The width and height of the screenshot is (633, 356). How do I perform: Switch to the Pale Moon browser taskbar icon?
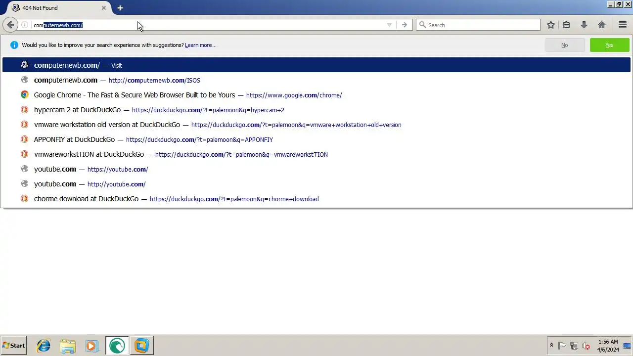pos(117,346)
